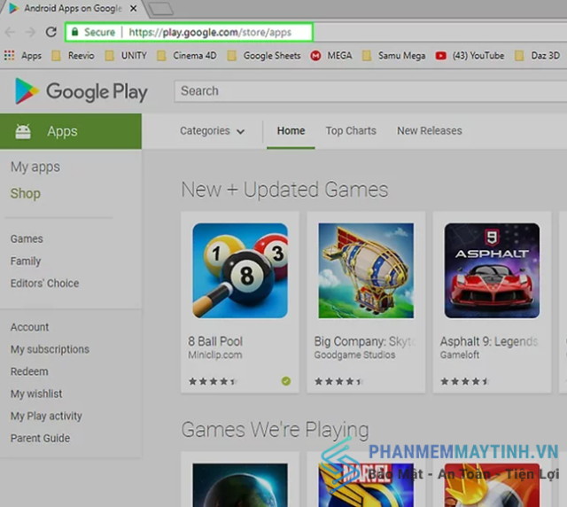Open the Apps grid bookmark icon
Image resolution: width=567 pixels, height=507 pixels.
tap(10, 55)
